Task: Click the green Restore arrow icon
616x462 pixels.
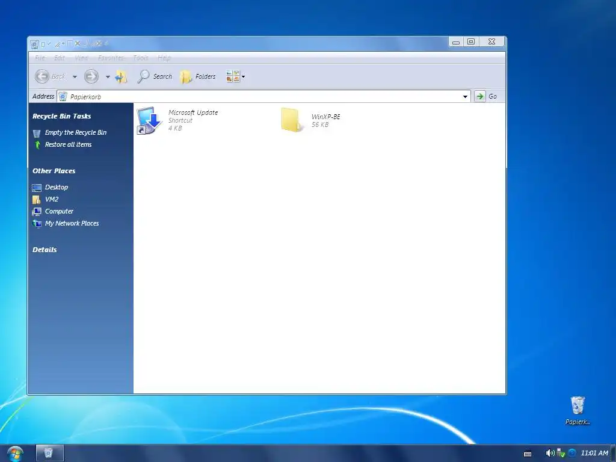Action: [37, 145]
